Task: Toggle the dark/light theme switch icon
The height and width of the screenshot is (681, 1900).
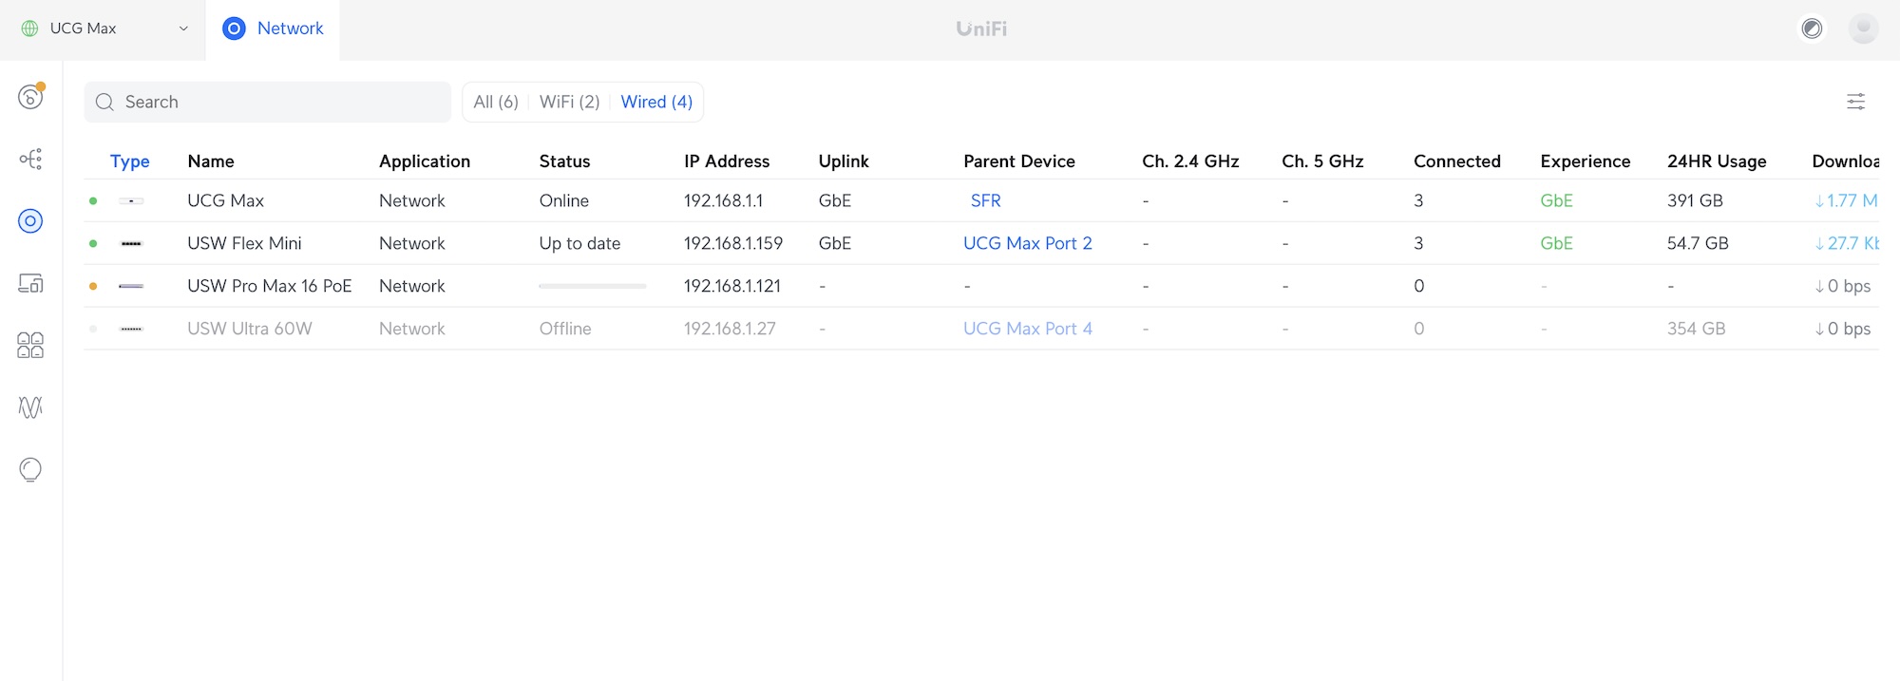Action: tap(1812, 28)
